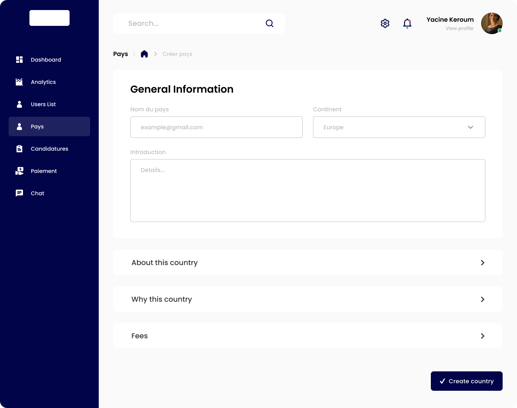Image resolution: width=517 pixels, height=408 pixels.
Task: Focus the Nom du pays input field
Action: click(216, 127)
